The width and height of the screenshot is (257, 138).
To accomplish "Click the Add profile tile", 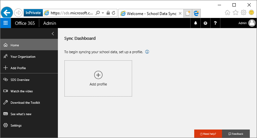I will click(98, 78).
